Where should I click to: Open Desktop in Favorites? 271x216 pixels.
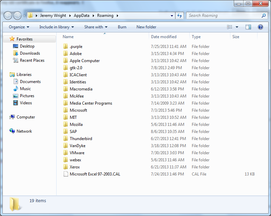27,46
